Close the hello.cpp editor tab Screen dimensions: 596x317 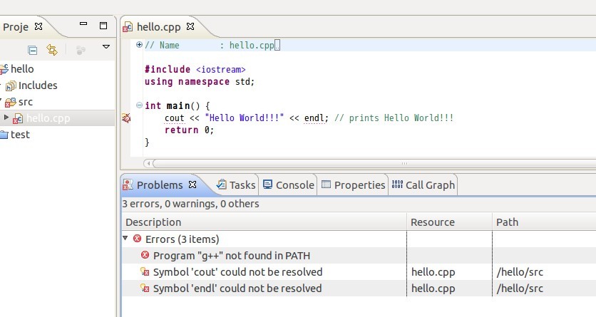point(190,26)
